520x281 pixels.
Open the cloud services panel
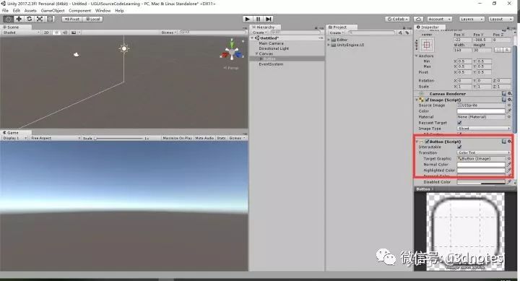tap(418, 20)
